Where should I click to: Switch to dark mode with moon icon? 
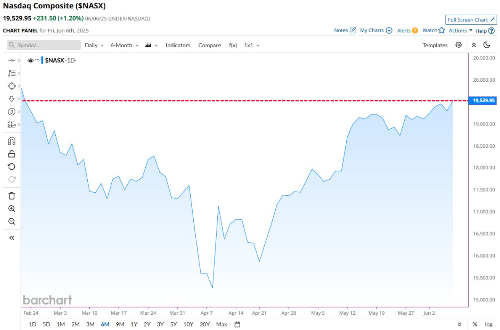(x=487, y=45)
